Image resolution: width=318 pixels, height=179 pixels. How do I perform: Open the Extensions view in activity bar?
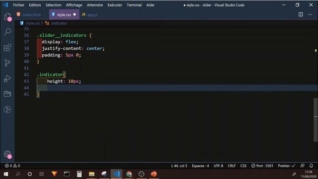(7, 48)
